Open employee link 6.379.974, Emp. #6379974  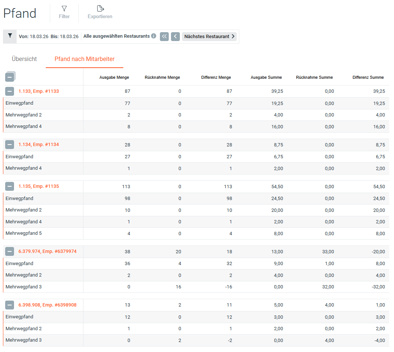click(x=48, y=251)
